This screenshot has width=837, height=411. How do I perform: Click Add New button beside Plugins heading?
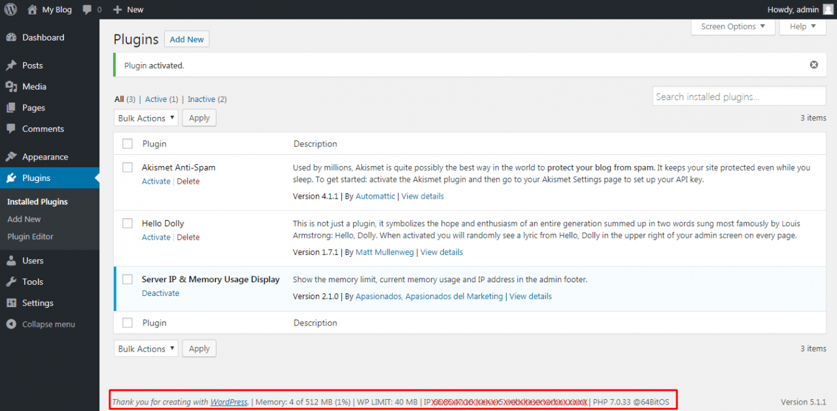tap(187, 39)
